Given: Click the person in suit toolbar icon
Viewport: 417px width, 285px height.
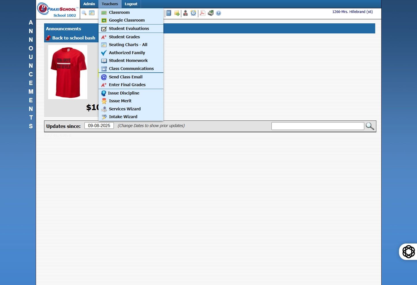Looking at the screenshot, I should 185,13.
